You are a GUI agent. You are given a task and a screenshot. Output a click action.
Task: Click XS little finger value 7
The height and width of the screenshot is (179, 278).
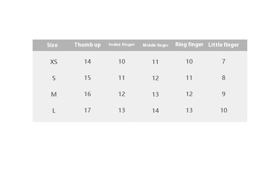(x=224, y=61)
